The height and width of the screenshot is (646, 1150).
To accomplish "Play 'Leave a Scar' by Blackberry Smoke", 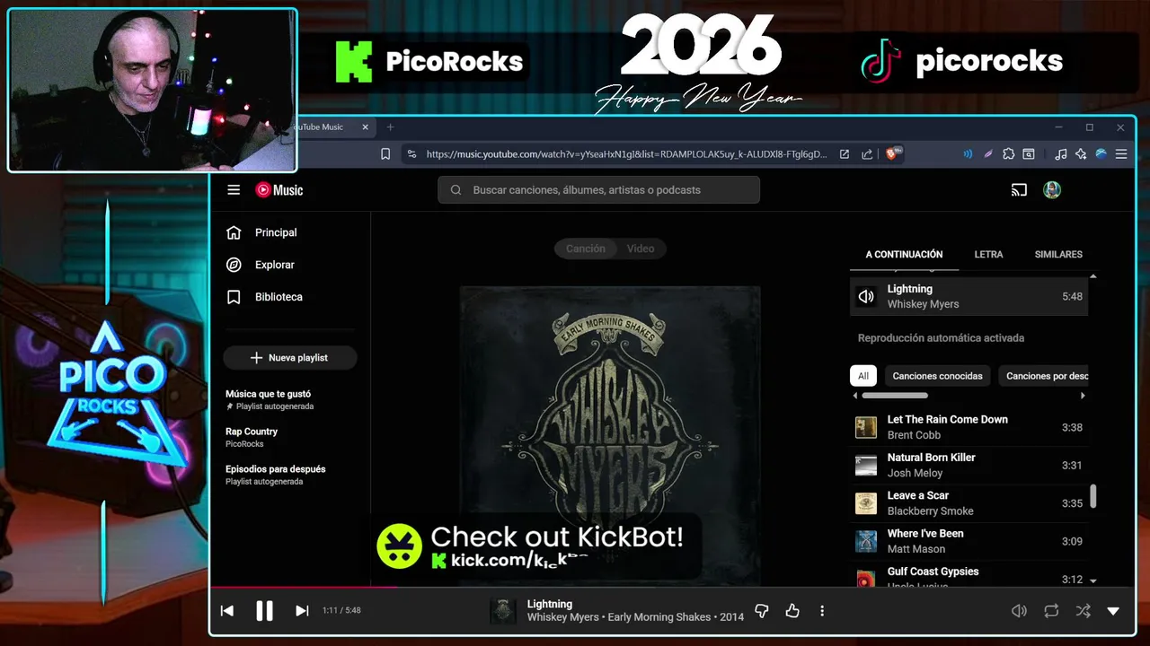I will [x=969, y=503].
